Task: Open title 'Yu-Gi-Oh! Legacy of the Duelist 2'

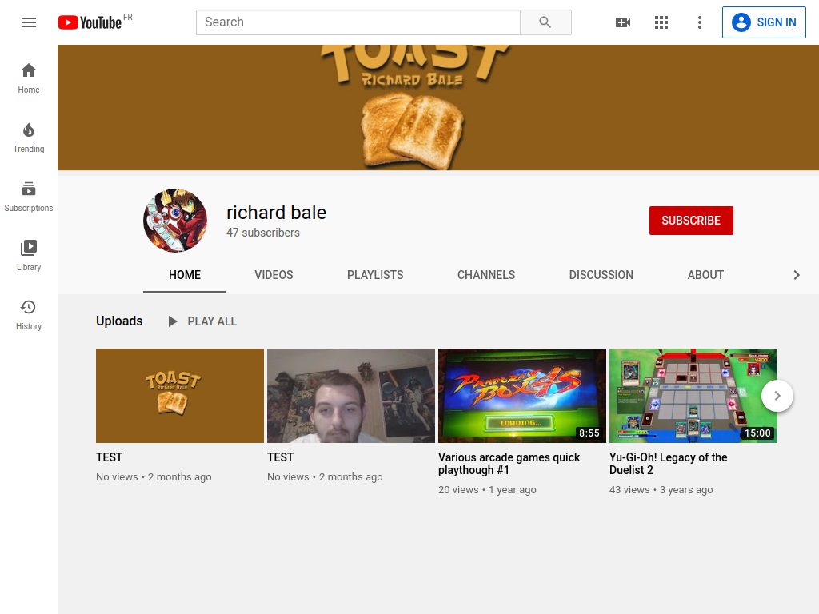Action: click(669, 464)
